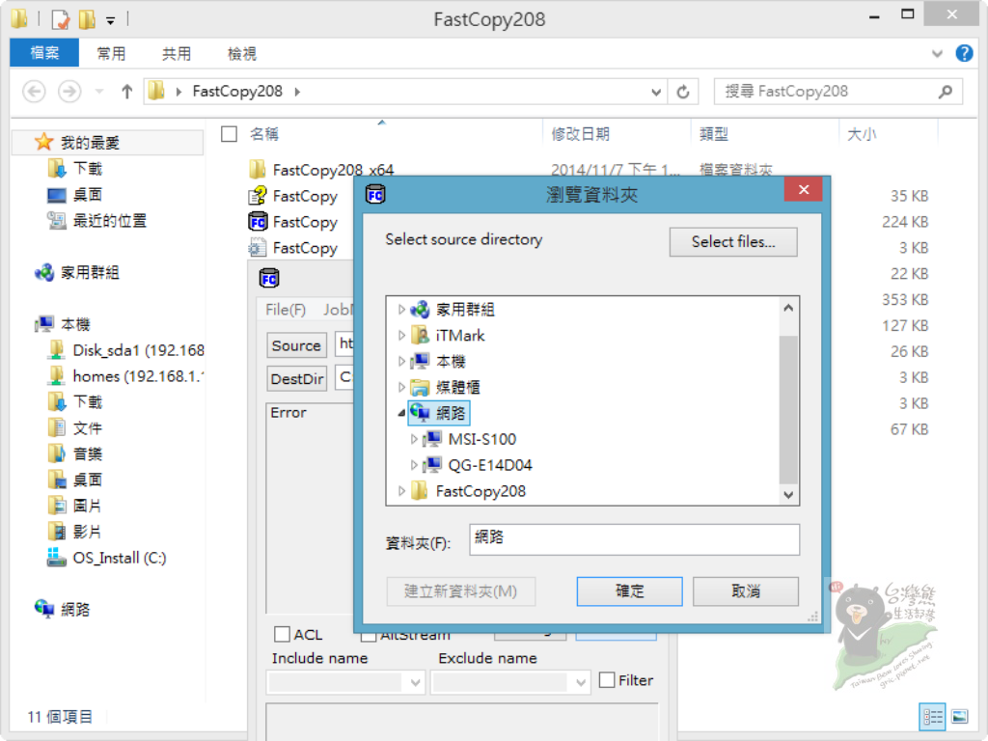Confirm with the 確定 button
Screen dimensions: 988x741
point(629,591)
